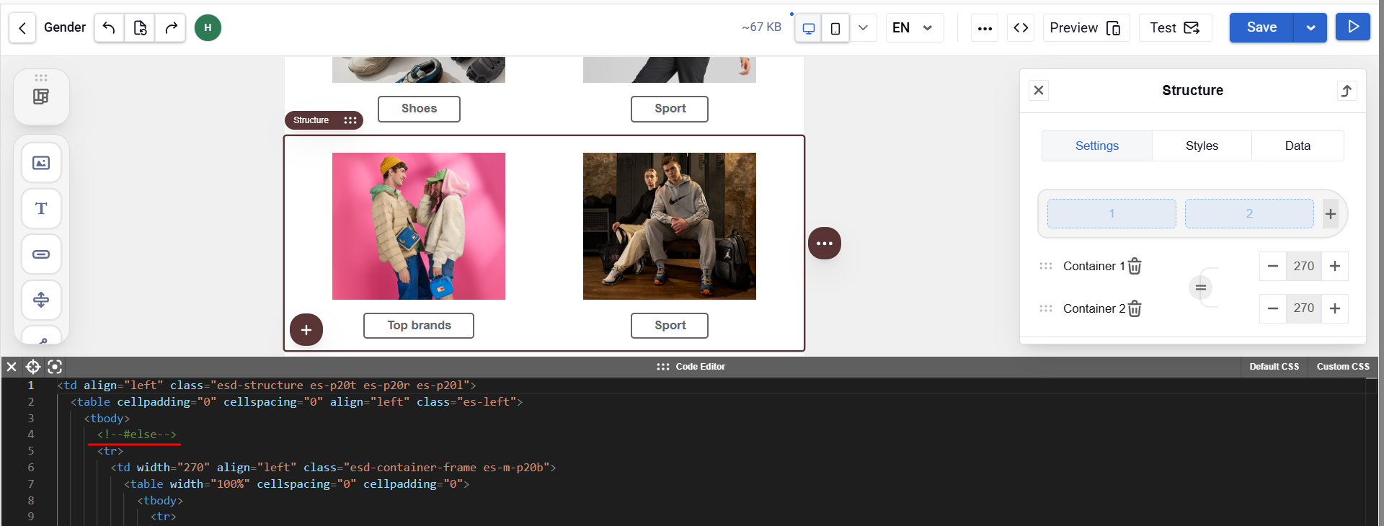Image resolution: width=1384 pixels, height=526 pixels.
Task: Click the Gender template name
Action: (x=65, y=27)
